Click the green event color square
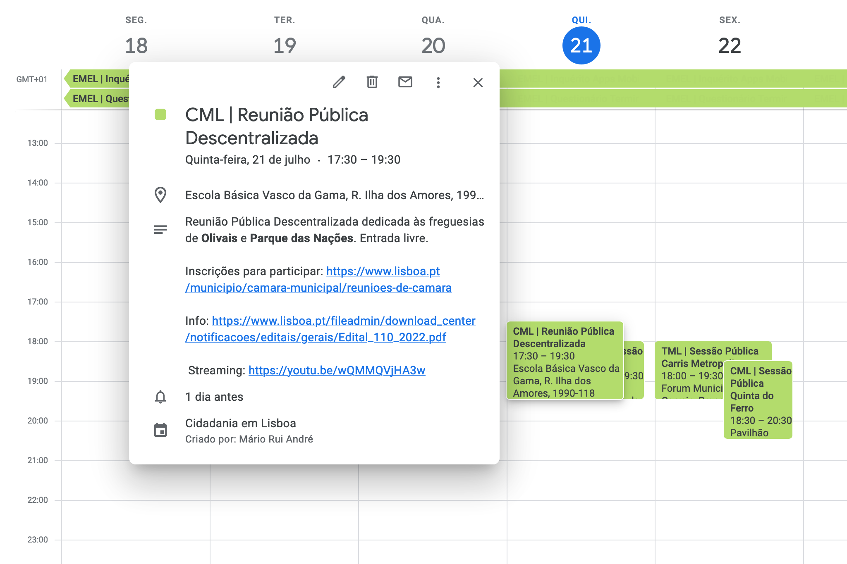 pos(160,114)
